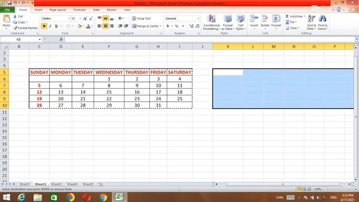Screen dimensions: 359x202
Task: Click the Shrink Font icon
Action: (x=91, y=19)
